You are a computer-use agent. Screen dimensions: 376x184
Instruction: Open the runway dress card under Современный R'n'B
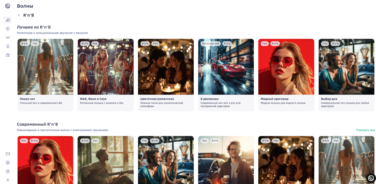click(x=346, y=160)
